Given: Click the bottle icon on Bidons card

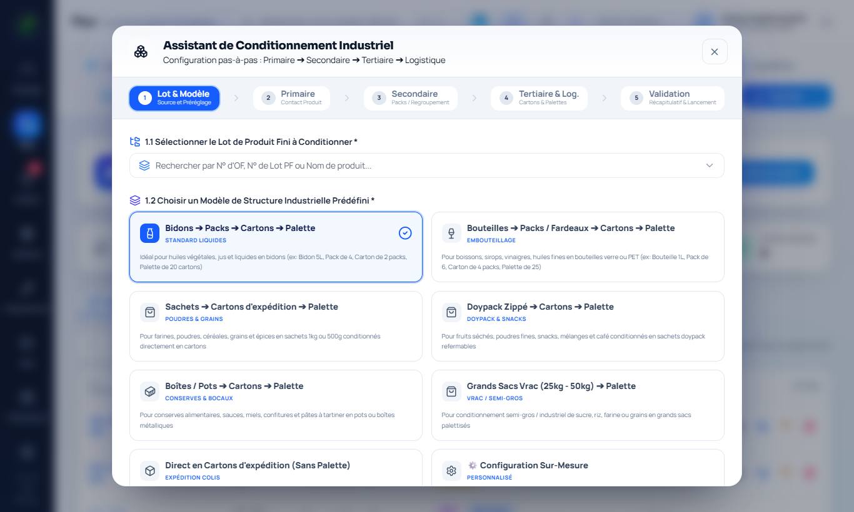Looking at the screenshot, I should pyautogui.click(x=150, y=234).
